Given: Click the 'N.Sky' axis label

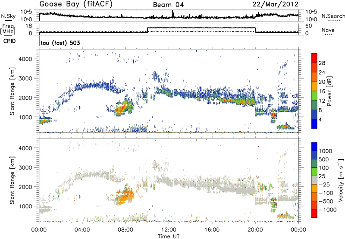Looking at the screenshot, I should coord(8,16).
